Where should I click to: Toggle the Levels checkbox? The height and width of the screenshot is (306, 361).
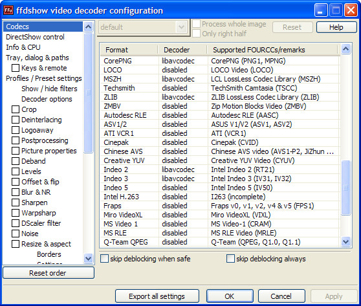coord(16,171)
